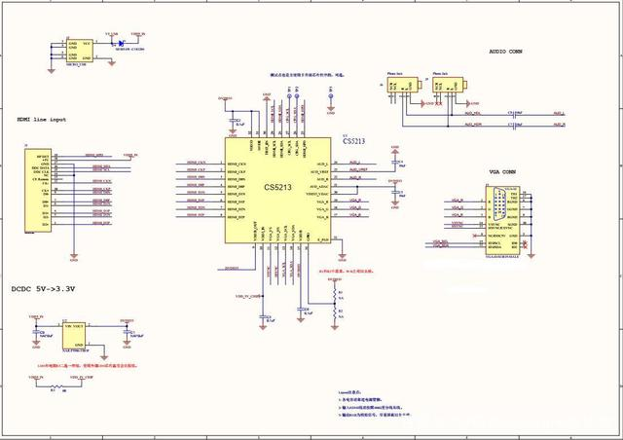Select the upper resistor of the divider under CS5213
This screenshot has height=440, width=623.
point(335,295)
